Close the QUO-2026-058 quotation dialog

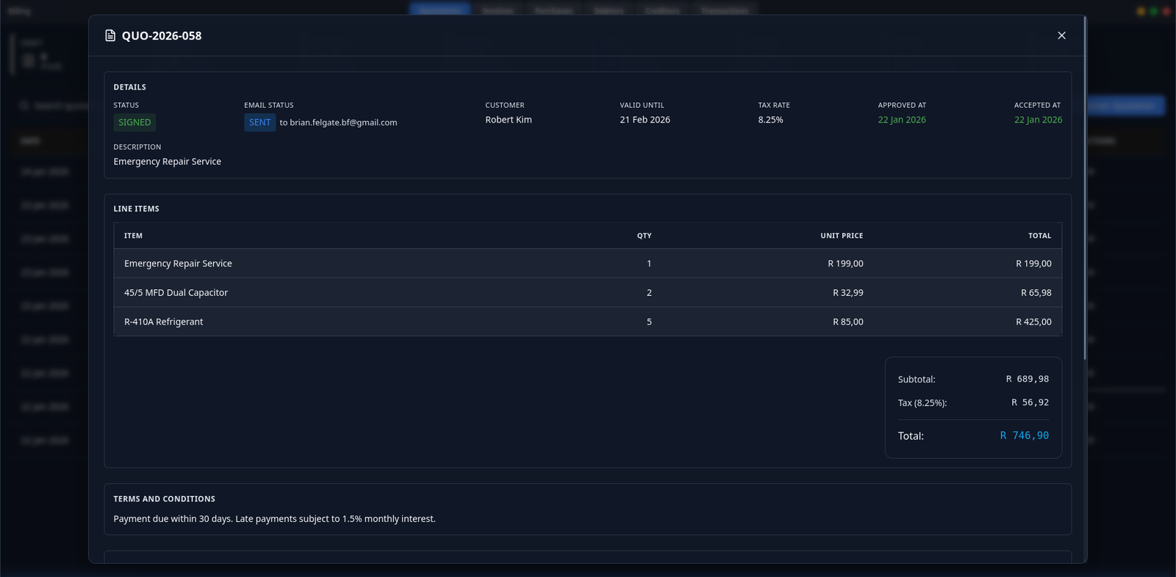pyautogui.click(x=1061, y=35)
